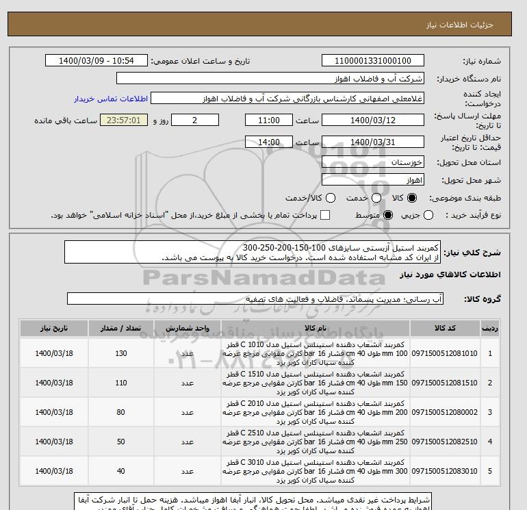Click the quantity cell 50
The height and width of the screenshot is (510, 527).
121,442
